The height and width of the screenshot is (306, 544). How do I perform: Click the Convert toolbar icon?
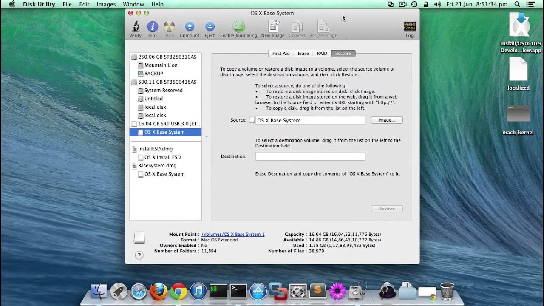(297, 27)
